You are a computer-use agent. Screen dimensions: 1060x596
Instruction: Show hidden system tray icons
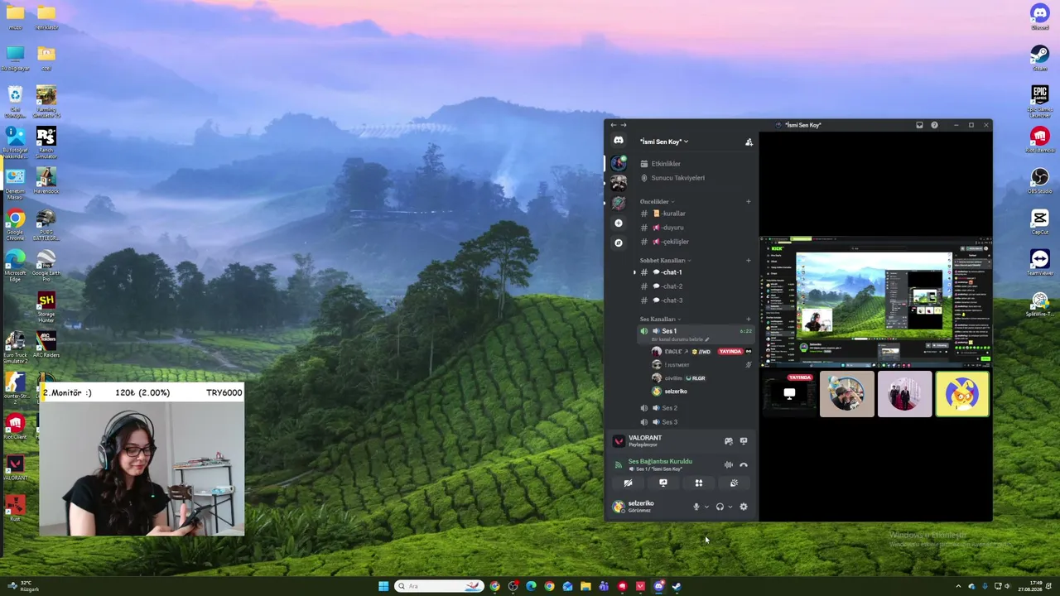click(x=958, y=586)
